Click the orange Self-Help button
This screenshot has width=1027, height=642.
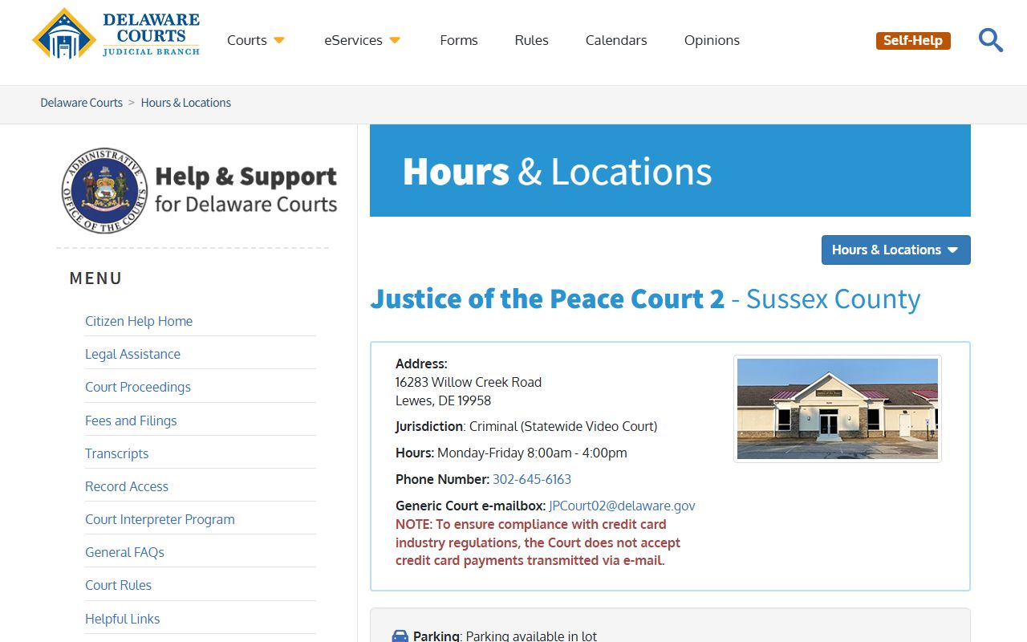913,40
